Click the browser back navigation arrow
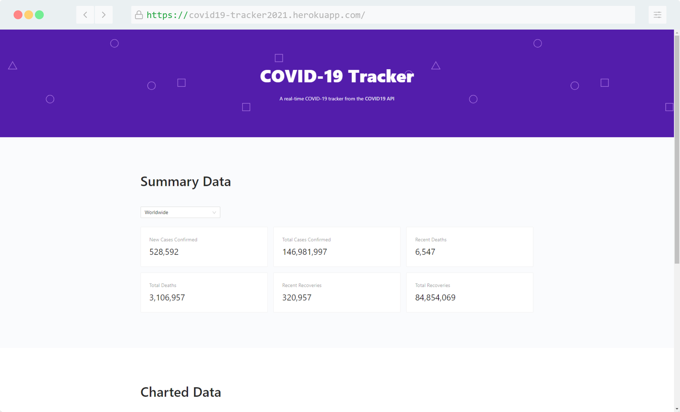Screen dimensions: 680x412 click(85, 15)
